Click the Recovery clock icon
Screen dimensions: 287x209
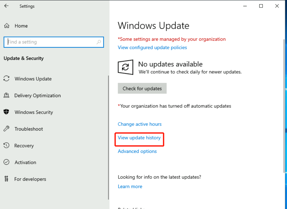pos(6,146)
